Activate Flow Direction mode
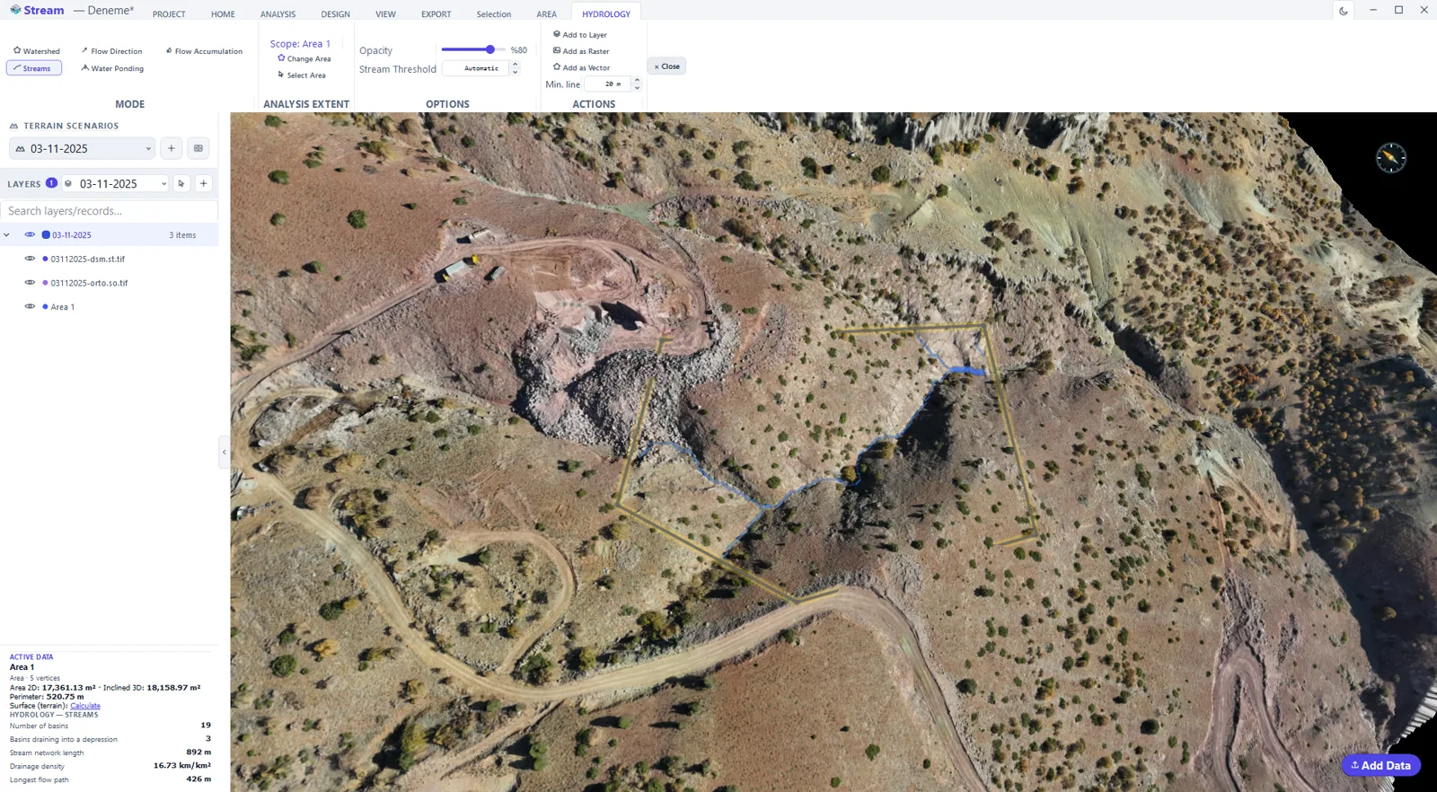This screenshot has height=792, width=1437. tap(111, 51)
